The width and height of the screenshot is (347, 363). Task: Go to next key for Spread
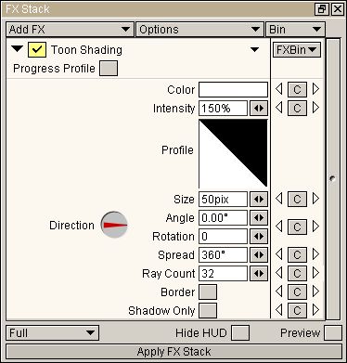[x=315, y=254]
